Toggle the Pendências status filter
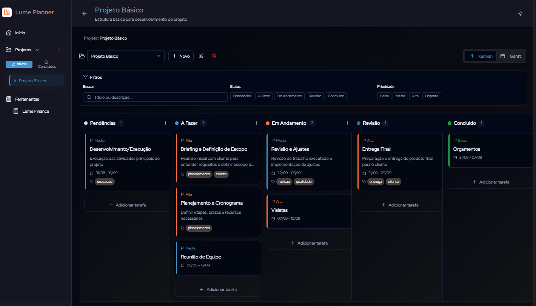The width and height of the screenshot is (536, 306). pos(242,96)
